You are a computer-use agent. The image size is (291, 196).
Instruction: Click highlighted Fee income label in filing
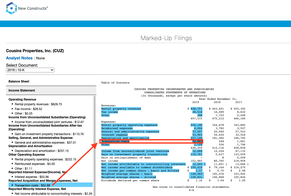click(x=109, y=112)
